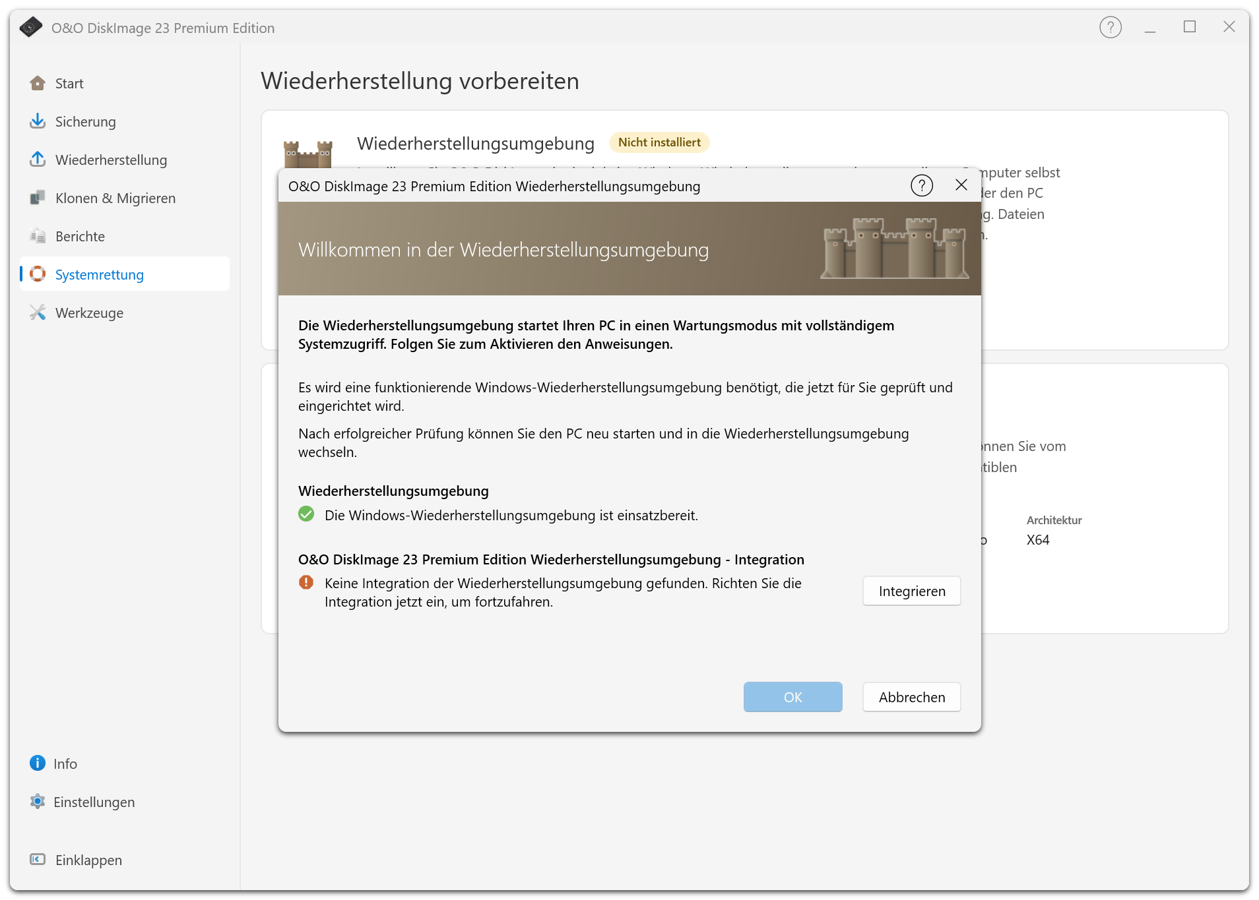Click the dialog title bar text

click(494, 187)
